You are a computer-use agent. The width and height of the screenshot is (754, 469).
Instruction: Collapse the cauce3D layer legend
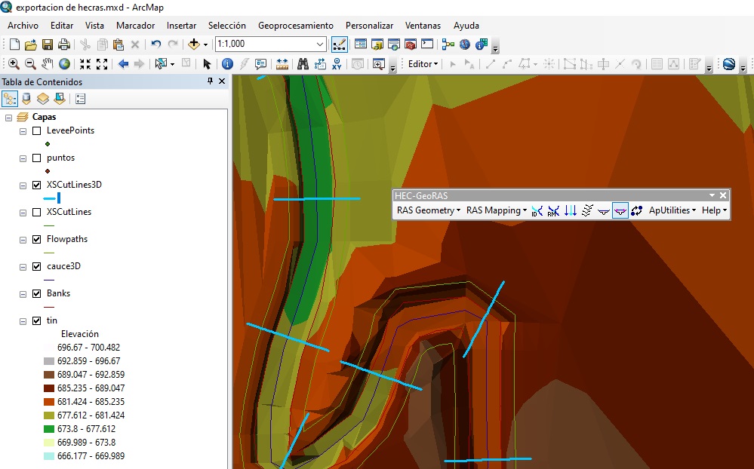click(x=23, y=267)
